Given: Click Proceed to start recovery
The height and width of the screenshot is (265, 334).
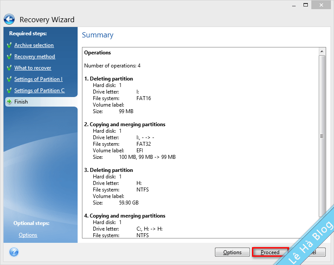Looking at the screenshot, I should (270, 252).
